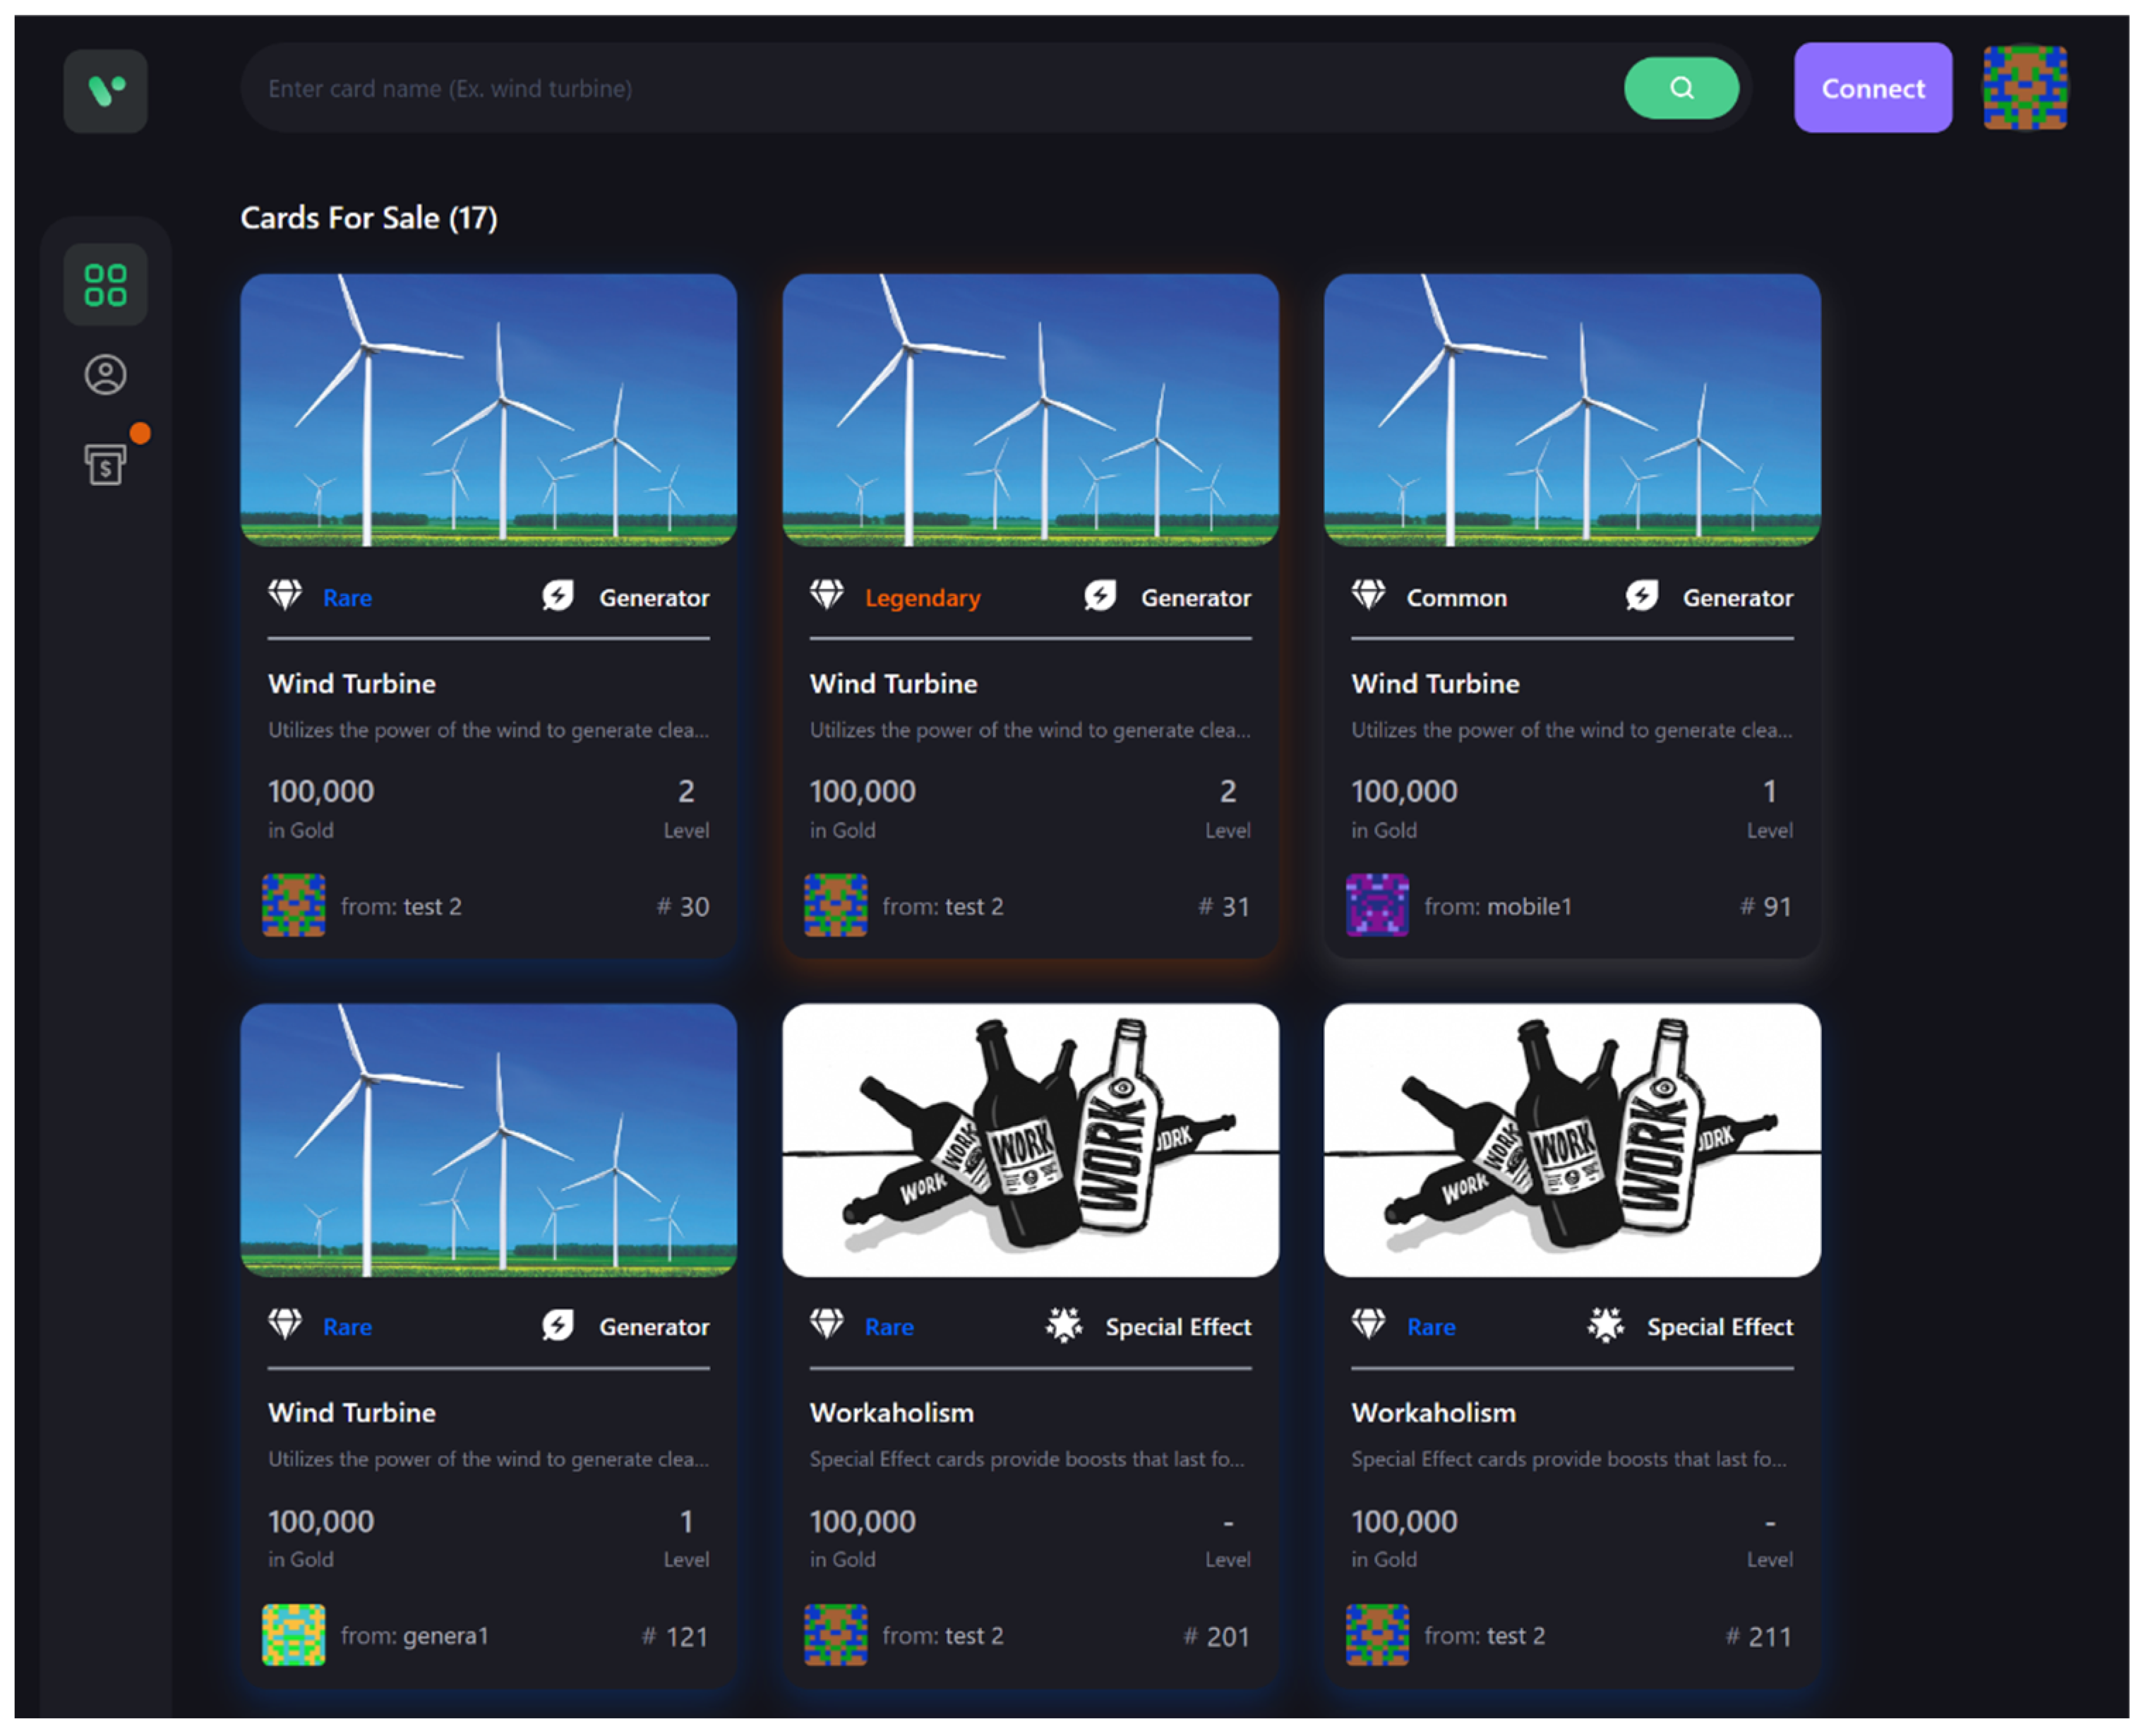Click the diamond rarity icon on Legendary card
The height and width of the screenshot is (1736, 2141).
tap(826, 595)
